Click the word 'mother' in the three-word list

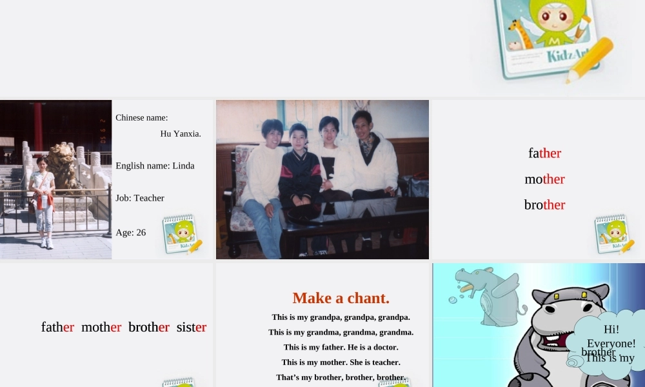544,179
